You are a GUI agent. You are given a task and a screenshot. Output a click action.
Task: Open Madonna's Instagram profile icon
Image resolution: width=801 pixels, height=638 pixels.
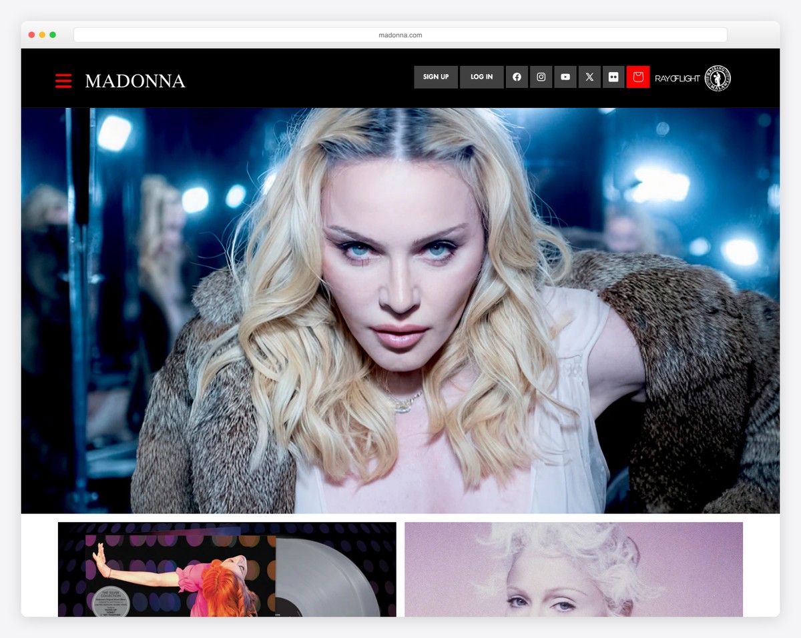[x=541, y=77]
